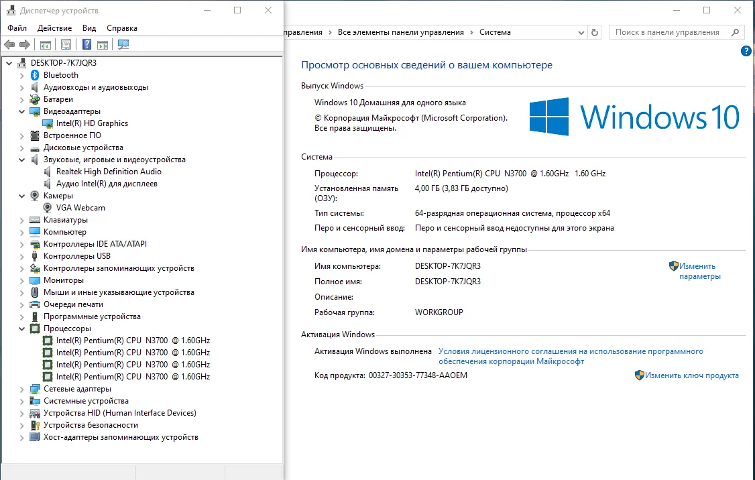Screen dimensions: 755x480
Task: Expand the Системные устройства category
Action: pos(21,401)
